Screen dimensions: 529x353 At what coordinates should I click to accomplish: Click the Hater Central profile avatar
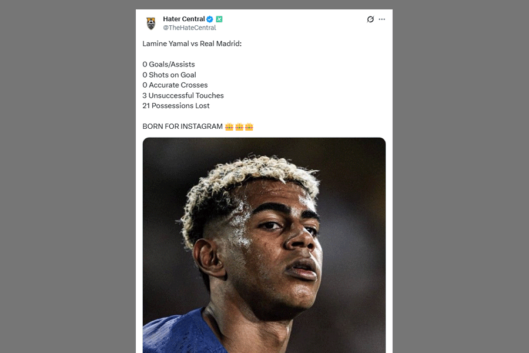(151, 24)
